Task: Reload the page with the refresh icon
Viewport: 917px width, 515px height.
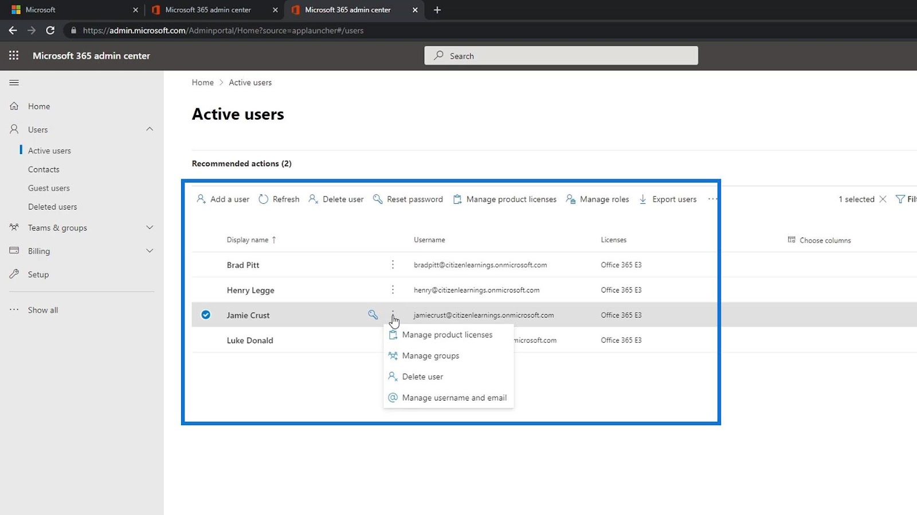Action: (50, 30)
